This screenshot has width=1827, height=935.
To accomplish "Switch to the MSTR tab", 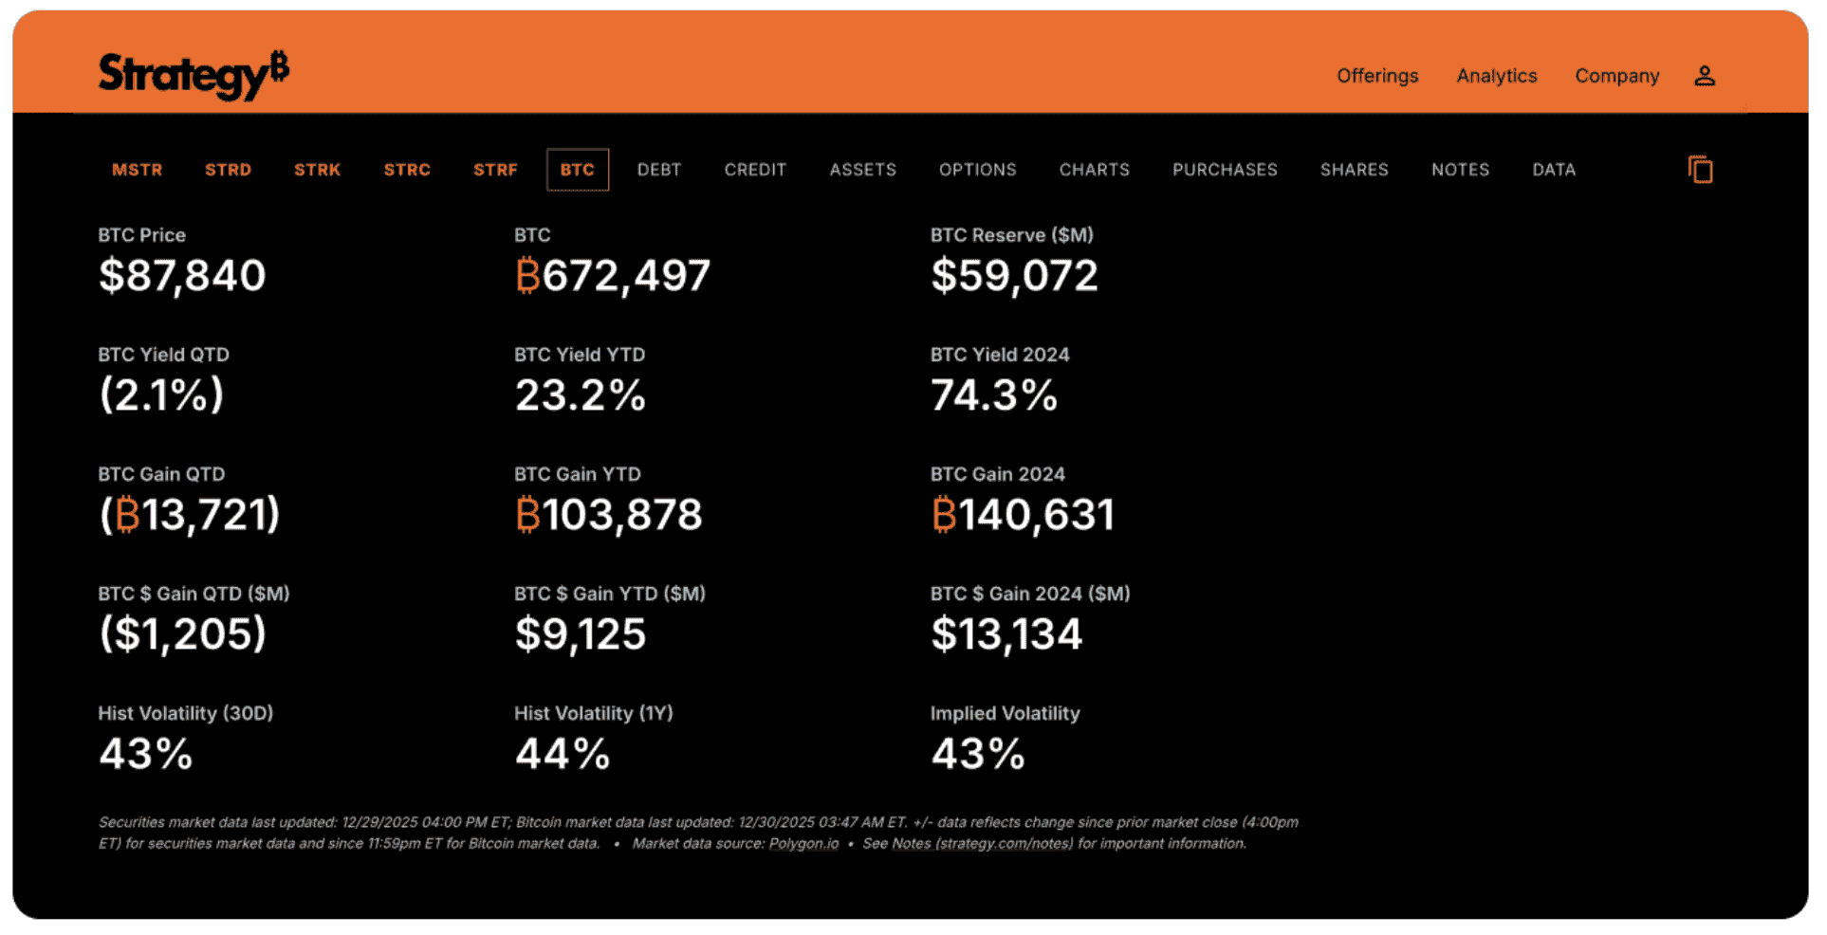I will click(x=138, y=170).
